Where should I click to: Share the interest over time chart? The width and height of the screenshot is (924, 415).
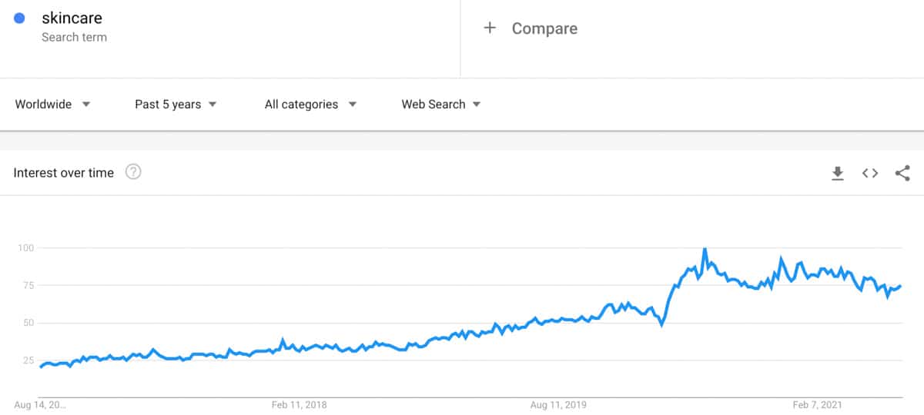pos(902,174)
